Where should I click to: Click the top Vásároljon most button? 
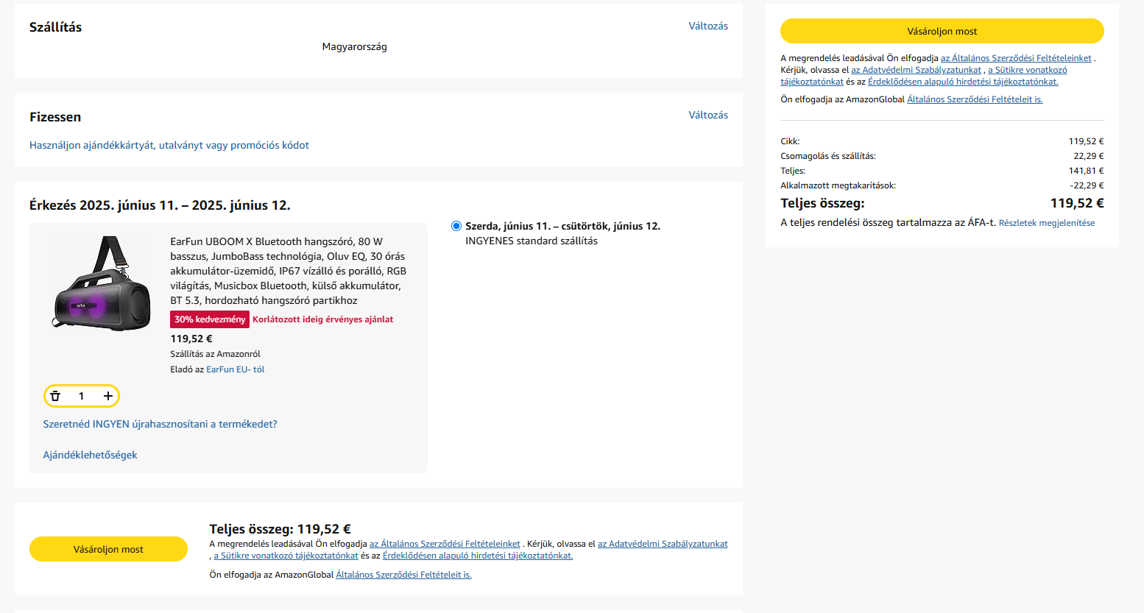click(x=942, y=31)
